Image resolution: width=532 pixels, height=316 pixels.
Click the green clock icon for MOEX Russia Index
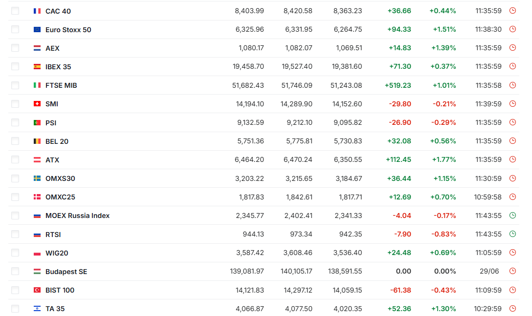tap(512, 215)
